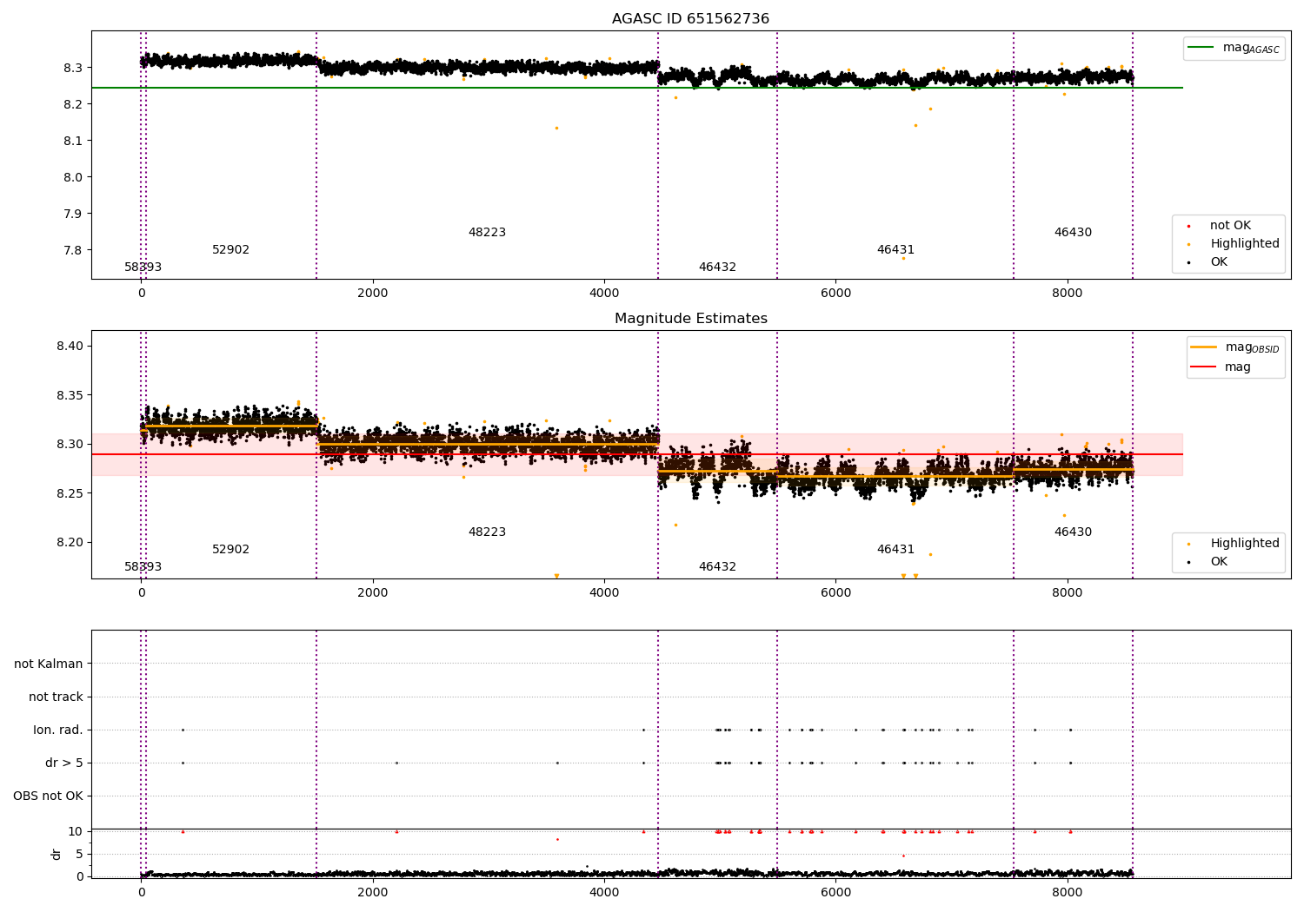The image size is (1304, 912).
Task: Click label 46431 in the Magnitude Estimates plot
Action: [x=895, y=550]
